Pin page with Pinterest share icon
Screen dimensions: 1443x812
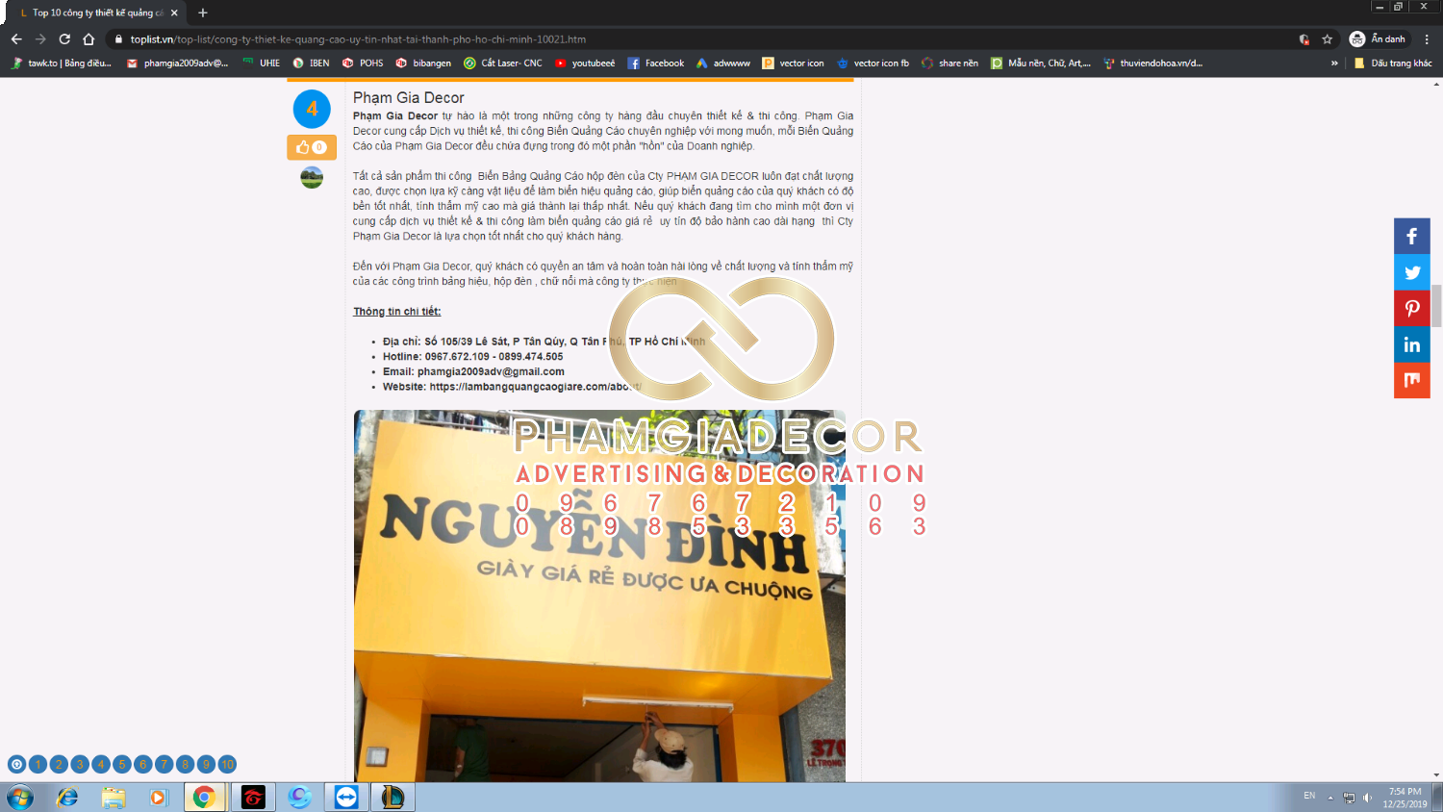point(1411,309)
